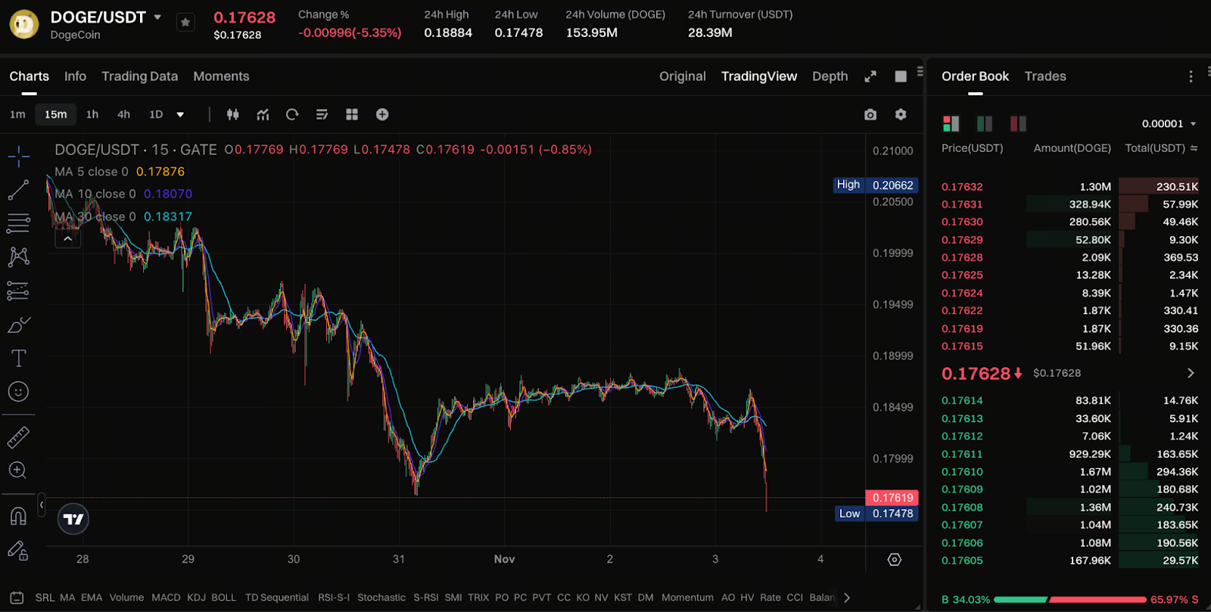This screenshot has height=612, width=1211.
Task: Open the candlestick chart style picker
Action: point(233,114)
